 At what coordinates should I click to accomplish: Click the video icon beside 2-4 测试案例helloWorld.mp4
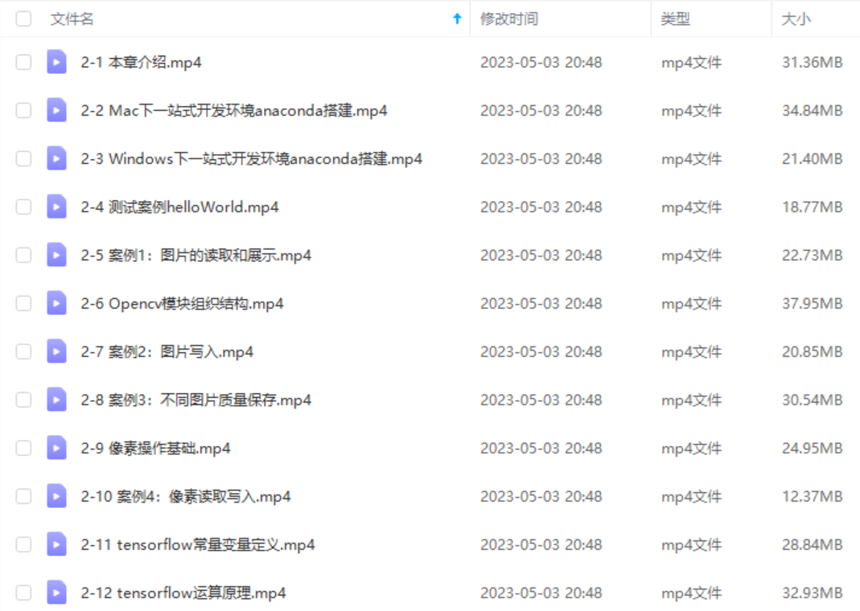(x=56, y=207)
